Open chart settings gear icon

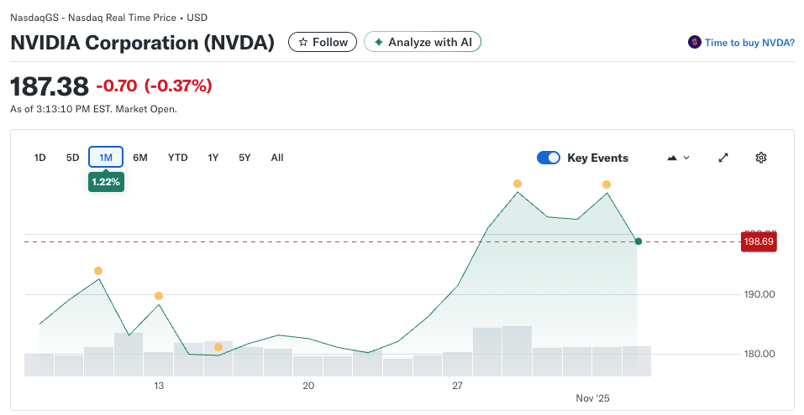coord(760,158)
